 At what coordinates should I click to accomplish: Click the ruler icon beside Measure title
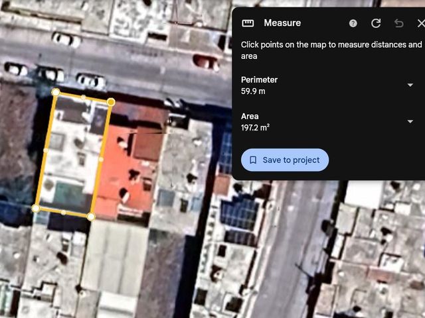[248, 23]
